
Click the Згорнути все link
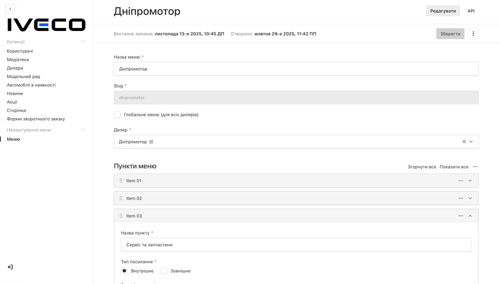tap(422, 167)
